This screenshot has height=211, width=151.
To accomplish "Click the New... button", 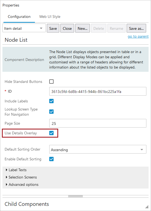I will [x=83, y=28].
